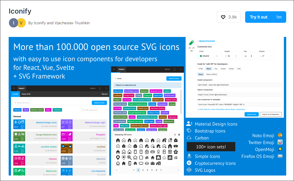Select the Ember code tab
Image resolution: width=294 pixels, height=181 pixels.
click(231, 69)
